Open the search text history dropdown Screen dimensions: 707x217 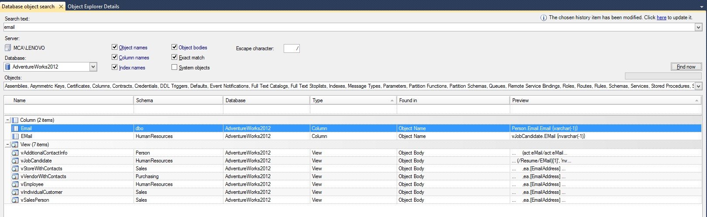[698, 27]
